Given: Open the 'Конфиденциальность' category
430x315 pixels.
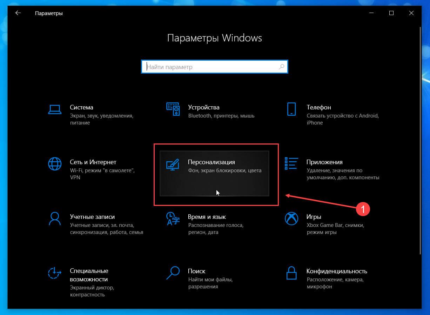Looking at the screenshot, I should [337, 271].
